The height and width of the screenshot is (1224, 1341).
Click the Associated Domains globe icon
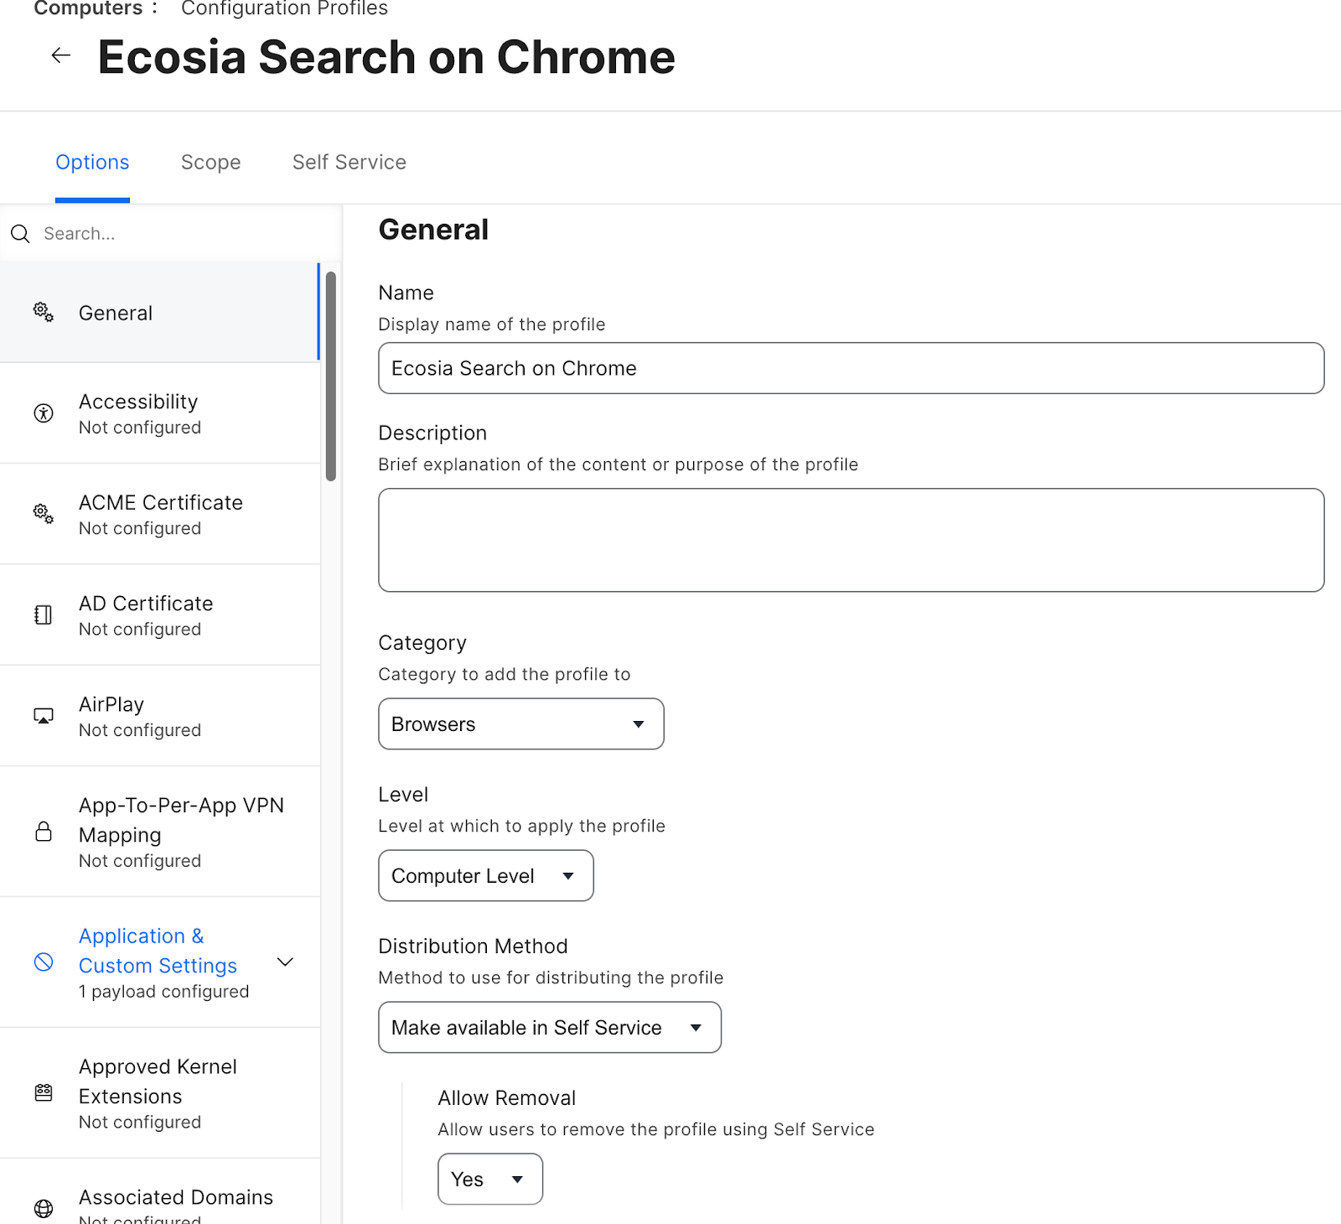[44, 1208]
